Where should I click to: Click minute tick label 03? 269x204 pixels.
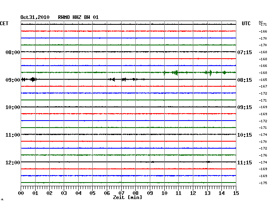[x=64, y=193]
